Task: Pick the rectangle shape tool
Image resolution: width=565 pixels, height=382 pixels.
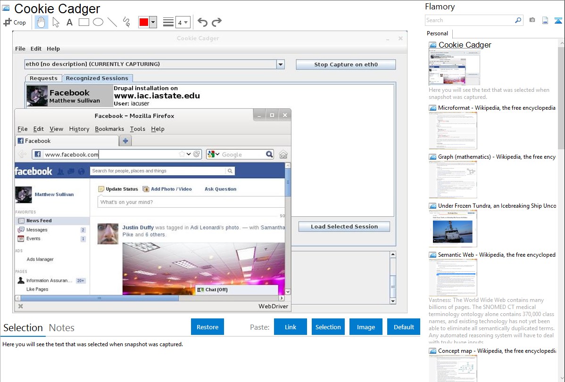Action: [83, 22]
